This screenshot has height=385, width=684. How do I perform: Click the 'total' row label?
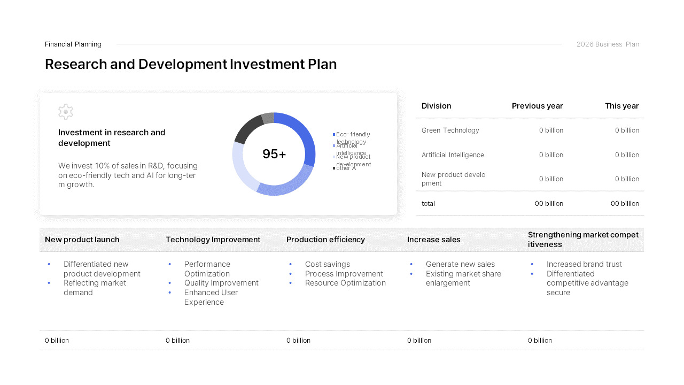click(x=429, y=204)
